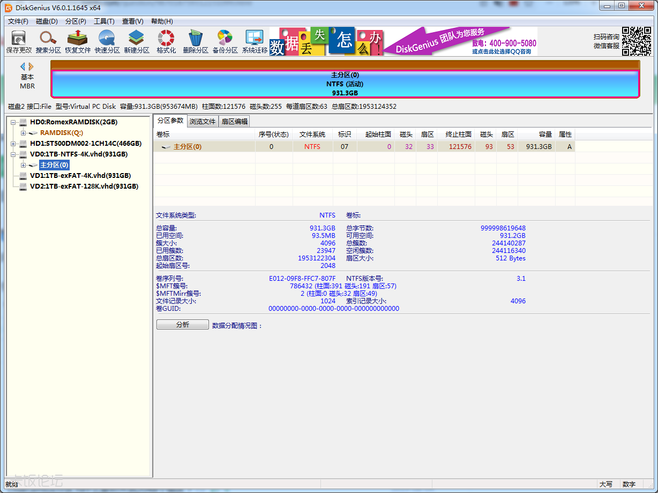Start 系统迁移 system migration
This screenshot has width=658, height=493.
click(254, 41)
